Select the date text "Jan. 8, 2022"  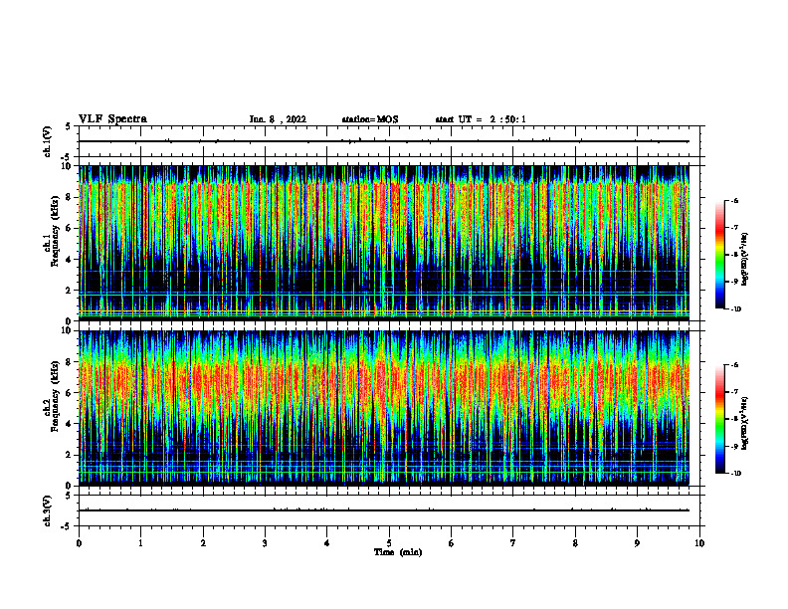click(x=278, y=119)
